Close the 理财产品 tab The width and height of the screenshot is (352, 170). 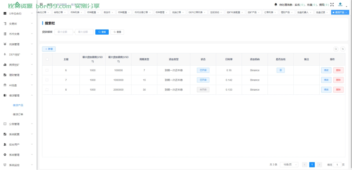tap(292, 12)
